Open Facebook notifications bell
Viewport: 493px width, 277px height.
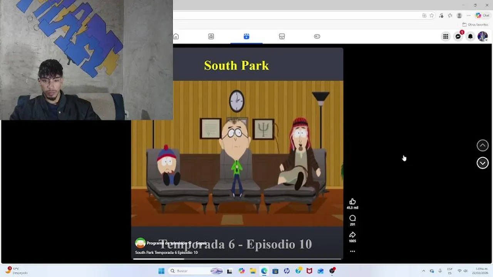click(470, 37)
